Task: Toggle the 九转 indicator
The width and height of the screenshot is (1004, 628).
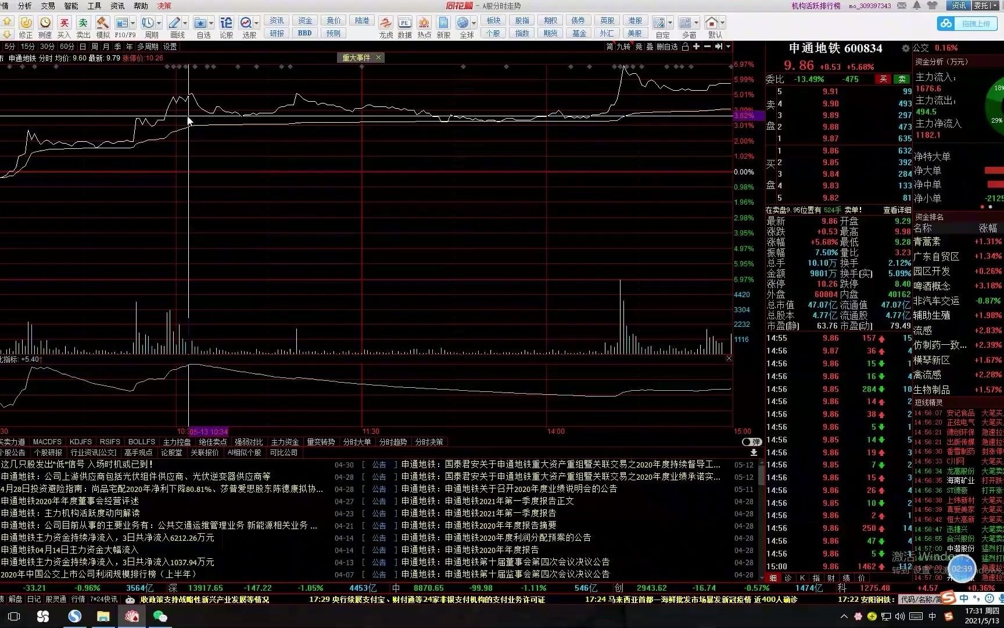Action: [x=623, y=47]
